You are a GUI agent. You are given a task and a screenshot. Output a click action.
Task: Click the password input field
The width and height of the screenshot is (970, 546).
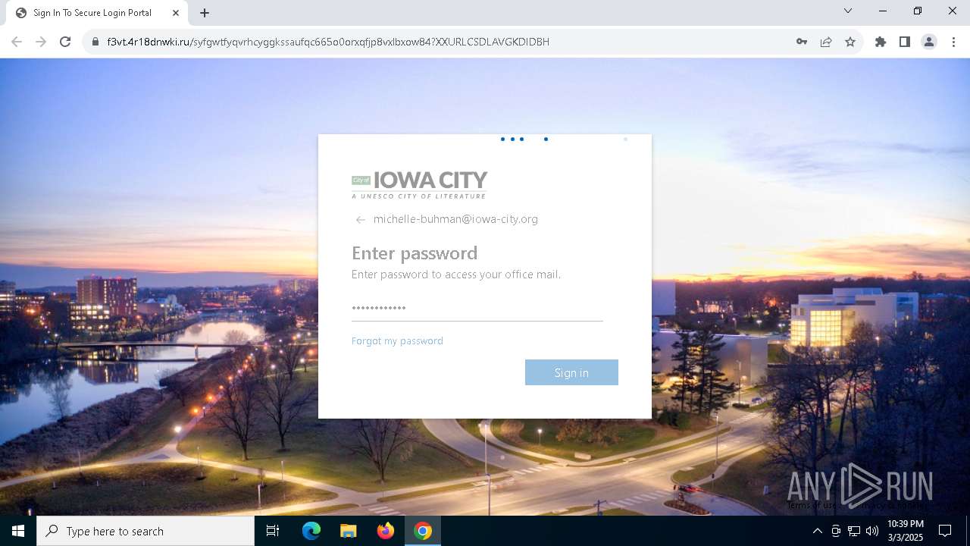[x=477, y=308]
